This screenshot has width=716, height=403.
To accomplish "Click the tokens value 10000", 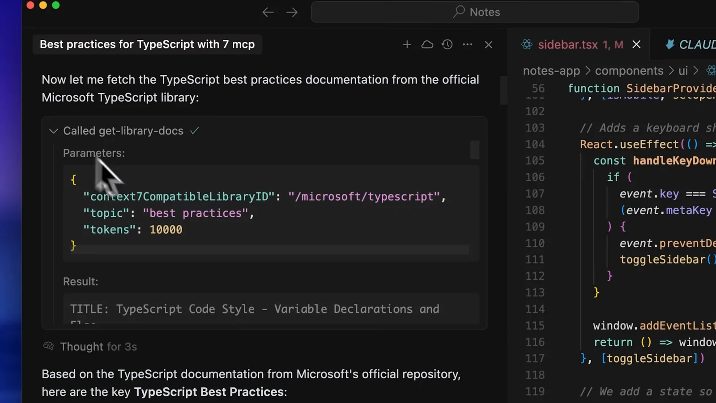I will pyautogui.click(x=166, y=230).
